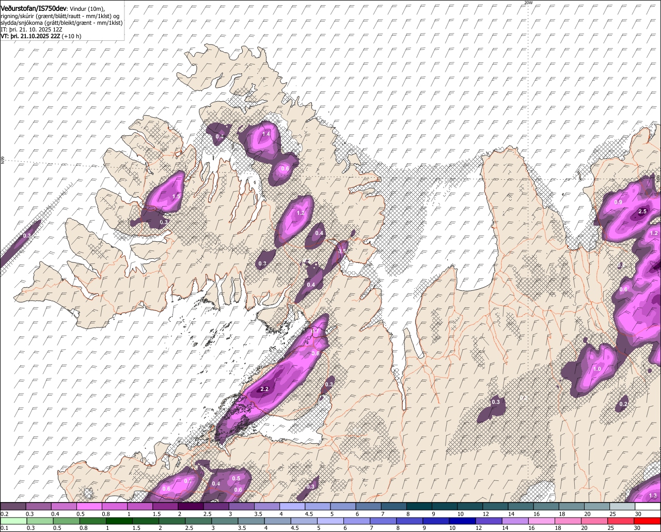Click the 30 label in the upper legend
The width and height of the screenshot is (661, 532).
click(638, 514)
